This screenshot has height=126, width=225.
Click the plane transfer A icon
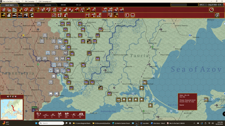[x=121, y=10]
